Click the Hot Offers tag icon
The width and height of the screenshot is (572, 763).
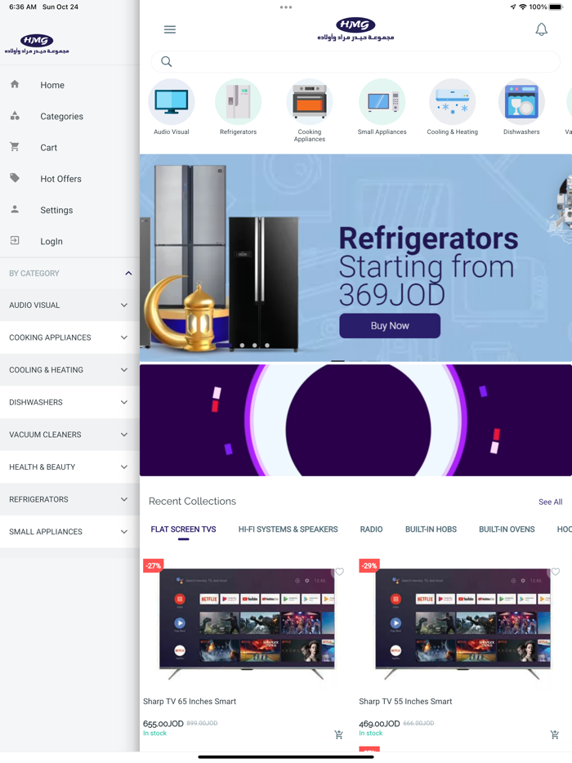(15, 177)
